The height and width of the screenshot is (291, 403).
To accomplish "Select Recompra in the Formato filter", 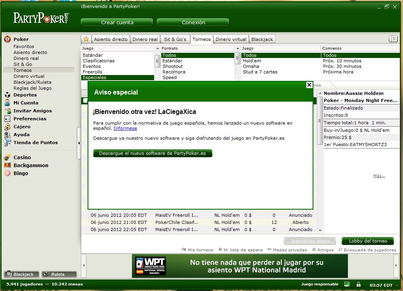I will point(197,72).
